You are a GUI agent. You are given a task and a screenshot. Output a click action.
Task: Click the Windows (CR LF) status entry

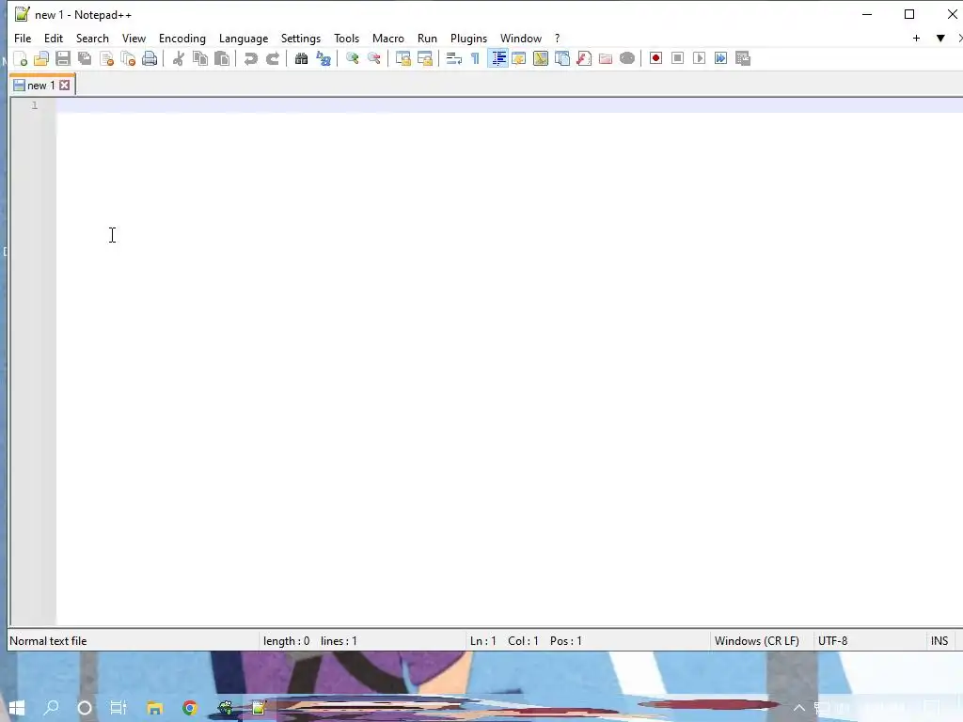(x=757, y=641)
